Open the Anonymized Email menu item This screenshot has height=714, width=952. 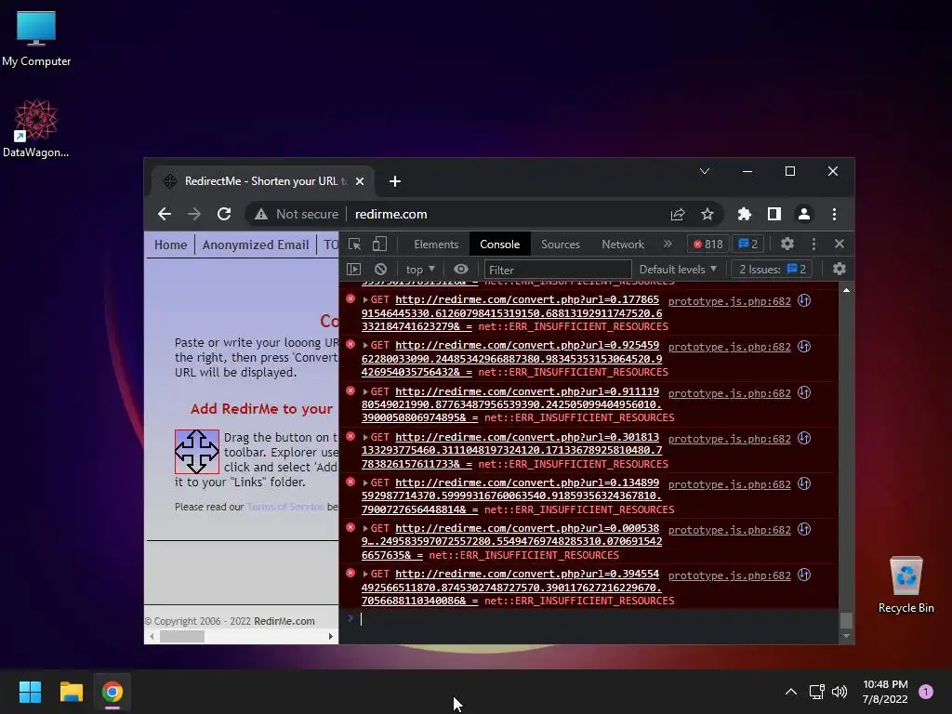256,245
